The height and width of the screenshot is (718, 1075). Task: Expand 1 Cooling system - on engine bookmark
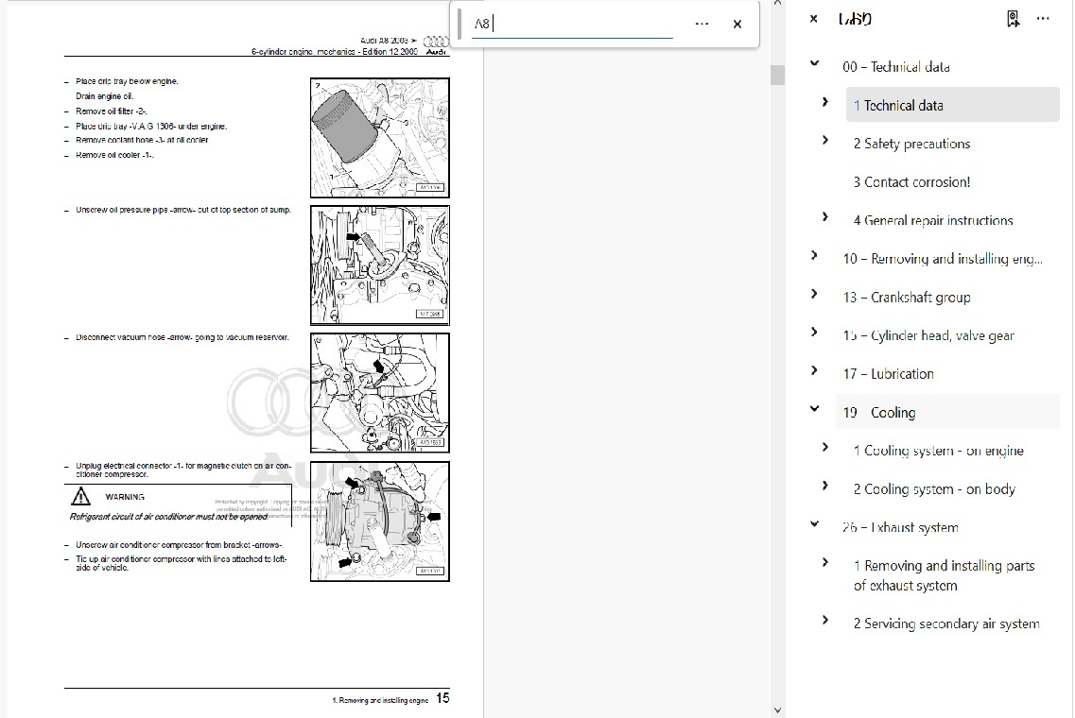coord(824,447)
